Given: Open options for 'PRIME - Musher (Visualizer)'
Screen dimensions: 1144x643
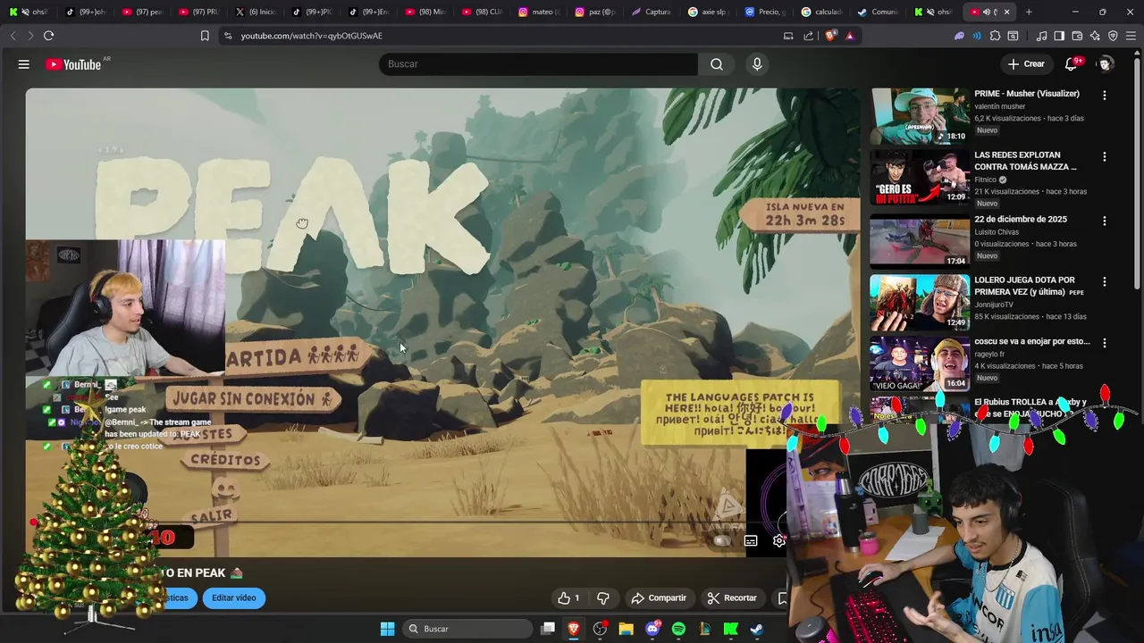Looking at the screenshot, I should tap(1105, 95).
